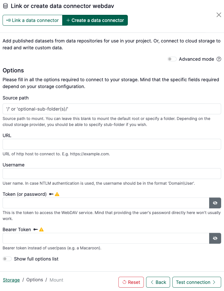The height and width of the screenshot is (291, 224).
Task: Toggle Show full options list switch
Action: pyautogui.click(x=7, y=259)
